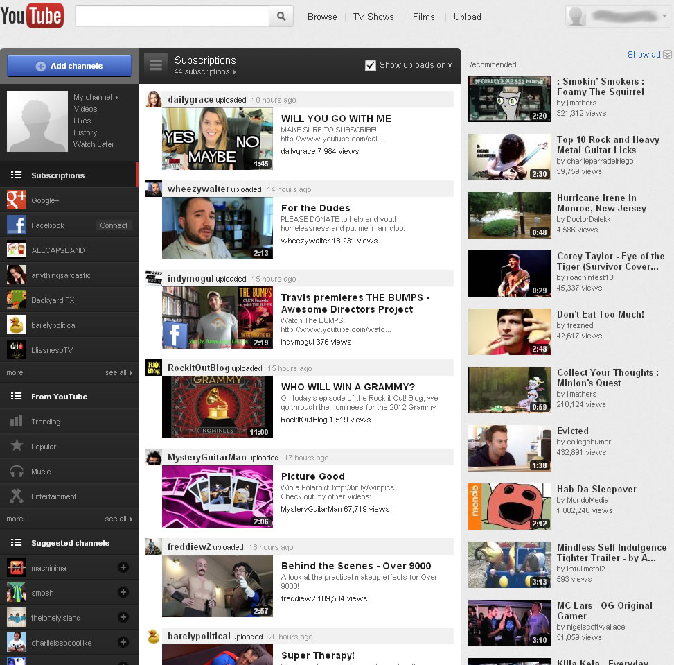Open ALLCAPSBAND channel icon
This screenshot has width=674, height=665.
pyautogui.click(x=17, y=250)
